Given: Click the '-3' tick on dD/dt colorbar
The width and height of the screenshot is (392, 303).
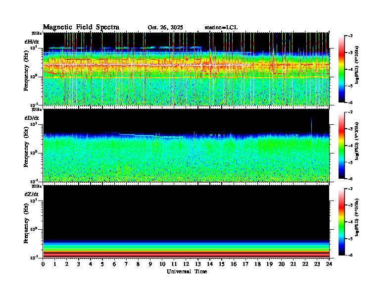Looking at the screenshot, I should pos(350,129).
